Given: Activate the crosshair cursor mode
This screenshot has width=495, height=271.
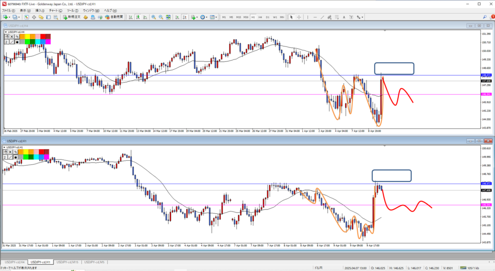Looking at the screenshot, I should [299, 17].
